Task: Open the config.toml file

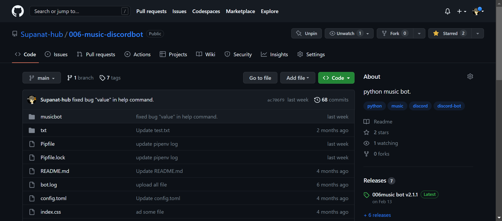Action: [x=54, y=198]
